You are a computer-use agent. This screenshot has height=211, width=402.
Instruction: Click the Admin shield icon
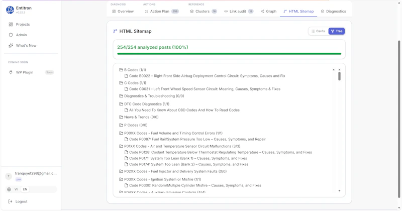pos(11,35)
